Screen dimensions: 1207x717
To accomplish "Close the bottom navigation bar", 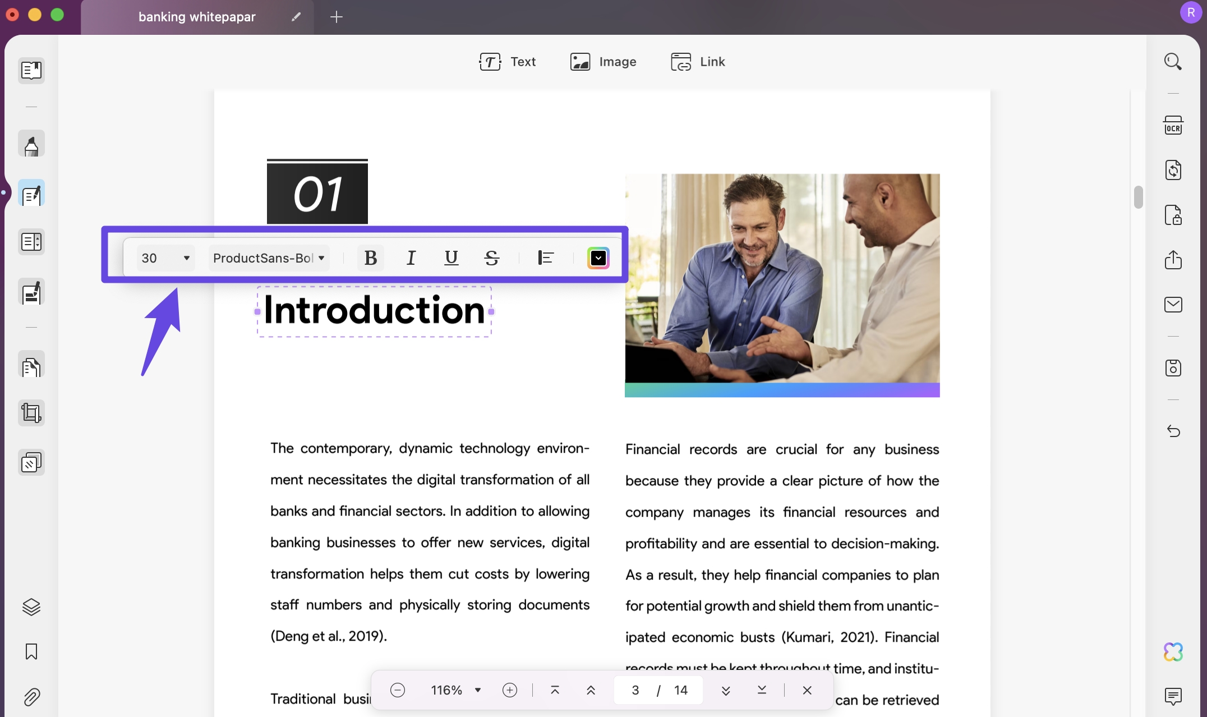I will 807,690.
